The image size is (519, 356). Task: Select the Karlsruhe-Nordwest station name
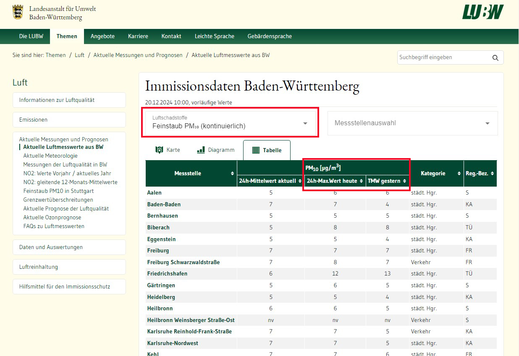click(173, 343)
